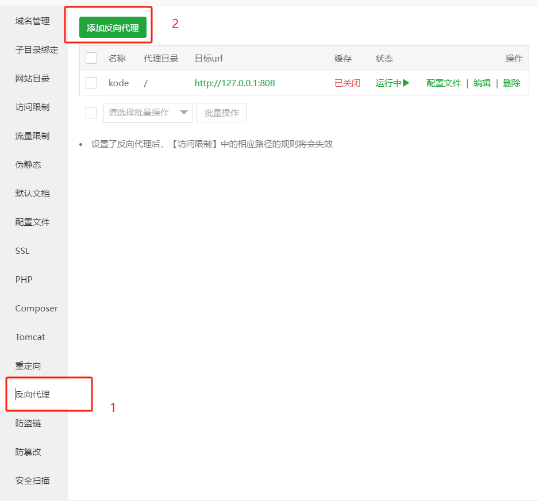Image resolution: width=539 pixels, height=501 pixels.
Task: Open 配置文件 sidebar item
Action: pyautogui.click(x=32, y=222)
